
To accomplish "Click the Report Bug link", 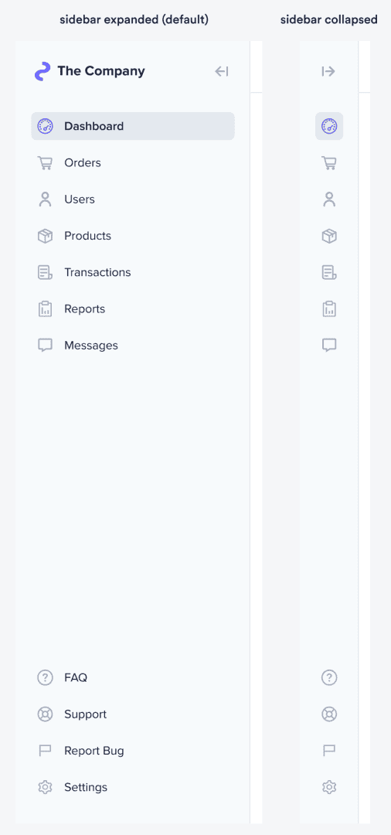I will click(x=133, y=751).
